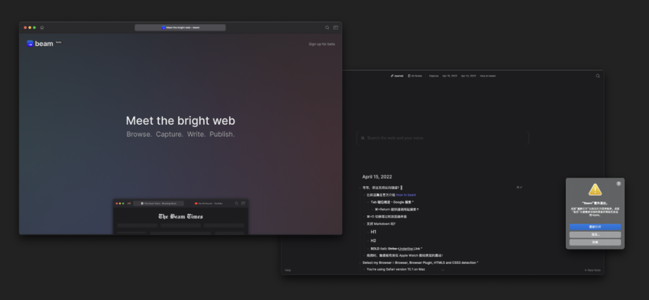Click the 'BOLD Italic Strike Underline Link' line
649x300 pixels.
(396, 249)
